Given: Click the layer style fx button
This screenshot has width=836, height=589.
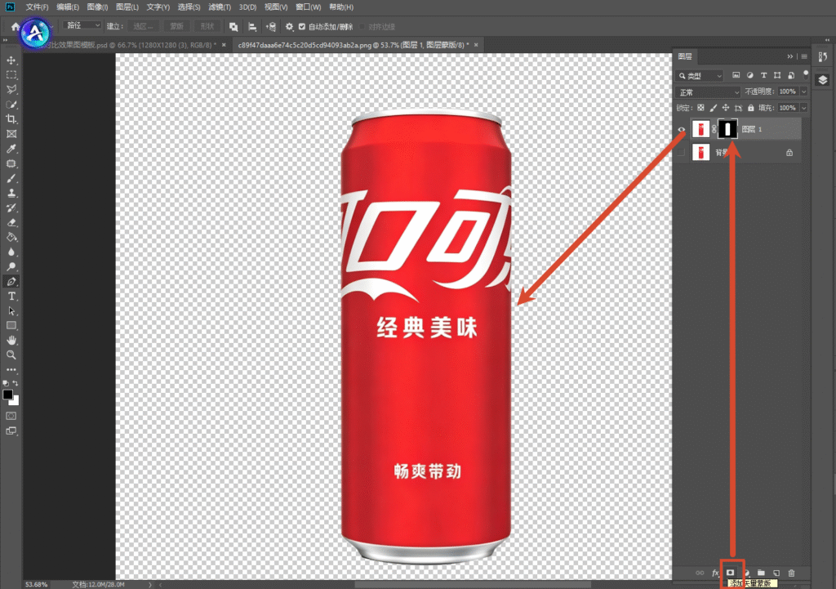Looking at the screenshot, I should (x=715, y=573).
